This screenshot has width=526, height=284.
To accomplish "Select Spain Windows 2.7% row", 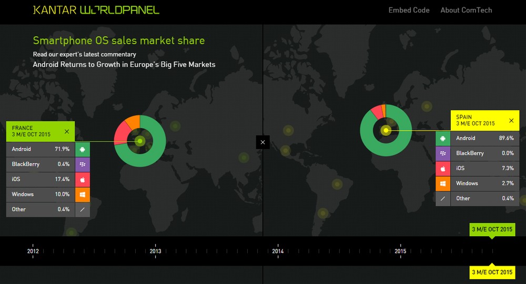I will pos(485,184).
